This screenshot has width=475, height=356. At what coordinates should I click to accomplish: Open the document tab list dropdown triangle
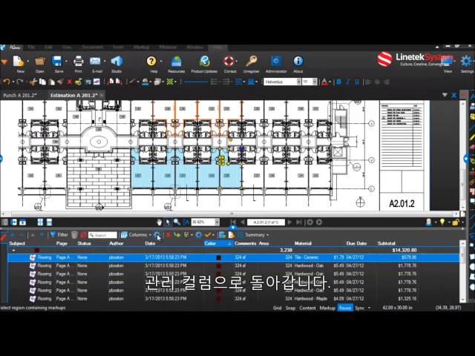445,95
